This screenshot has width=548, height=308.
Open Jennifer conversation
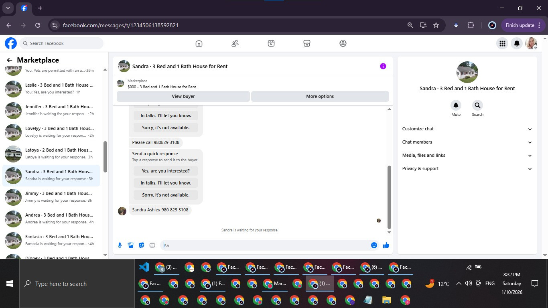point(51,110)
